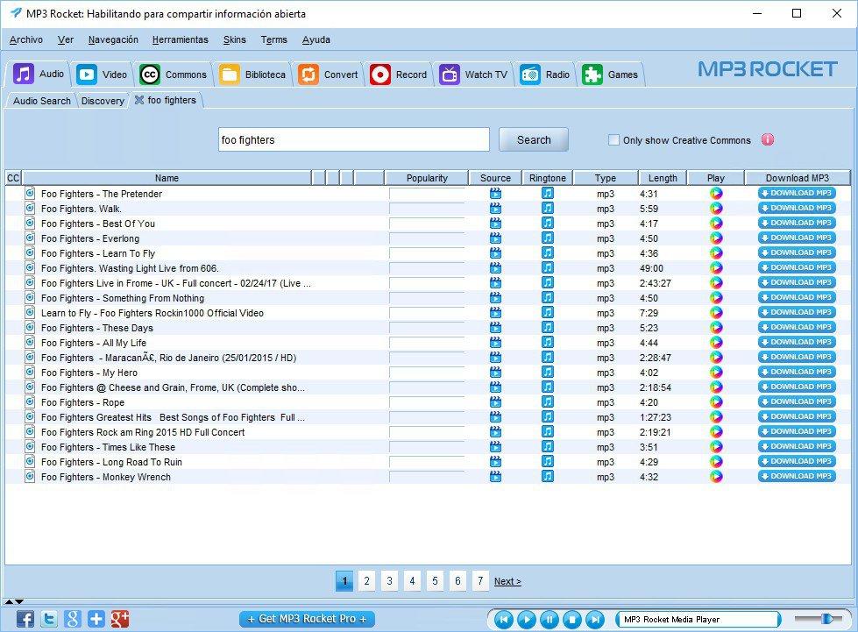Screen dimensions: 858x632
Task: Click the Google Plus icon
Action: (x=119, y=619)
